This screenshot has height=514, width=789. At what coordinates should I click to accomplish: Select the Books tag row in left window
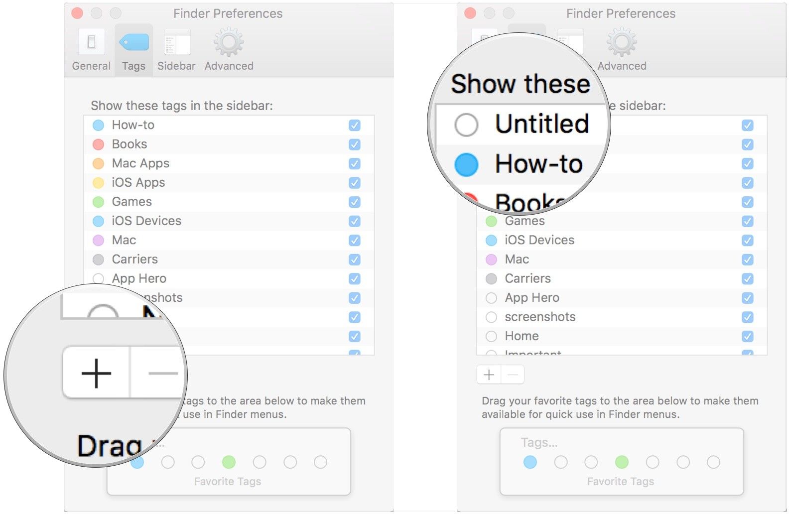tap(229, 144)
